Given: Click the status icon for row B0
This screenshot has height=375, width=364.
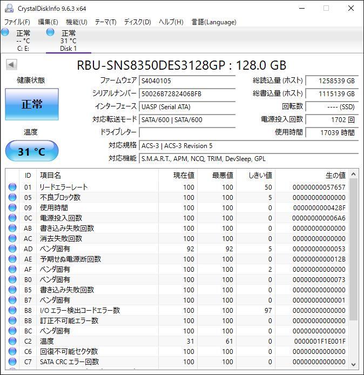Looking at the screenshot, I should (12, 279).
